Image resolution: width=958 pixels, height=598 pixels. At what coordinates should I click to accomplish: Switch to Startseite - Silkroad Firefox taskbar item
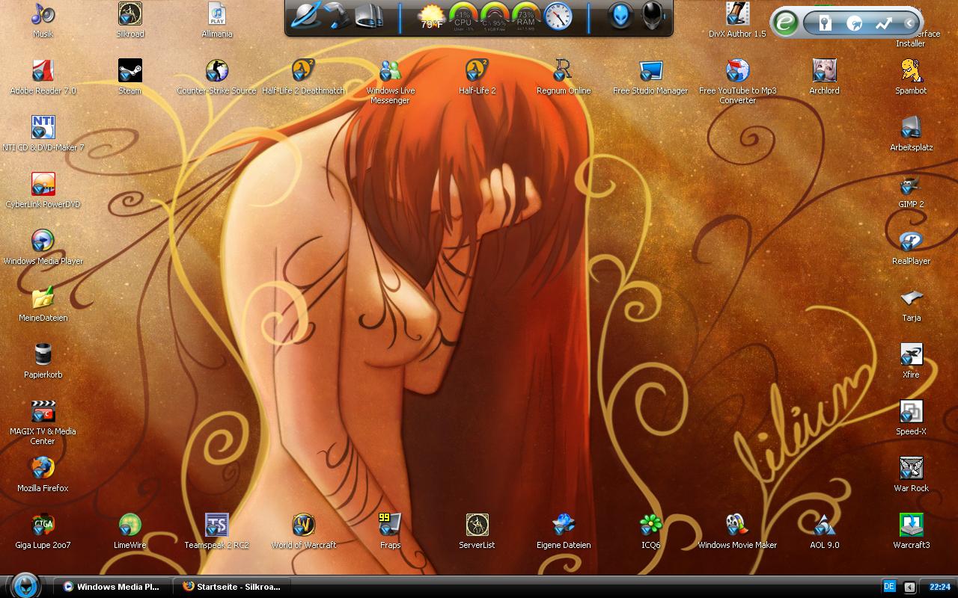231,587
